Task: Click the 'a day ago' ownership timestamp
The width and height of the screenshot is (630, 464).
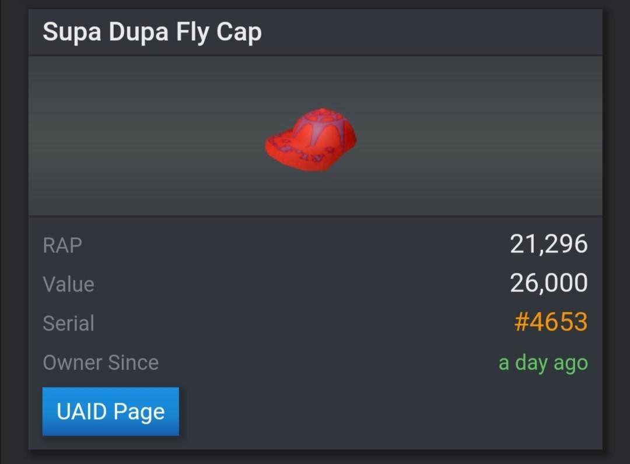Action: coord(542,362)
